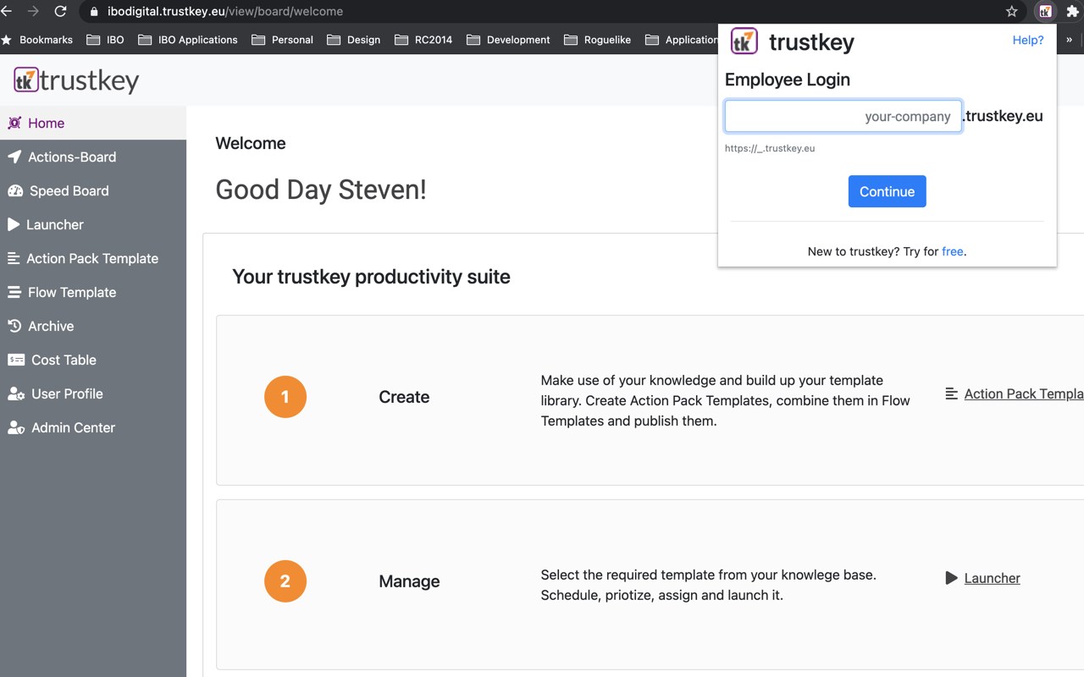Click the forward navigation arrow

pyautogui.click(x=33, y=12)
